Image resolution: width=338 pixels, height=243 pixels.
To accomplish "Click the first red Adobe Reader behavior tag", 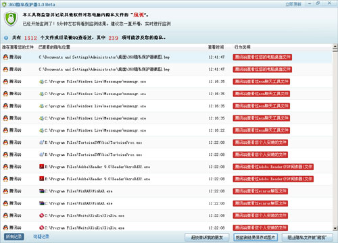I will point(273,167).
